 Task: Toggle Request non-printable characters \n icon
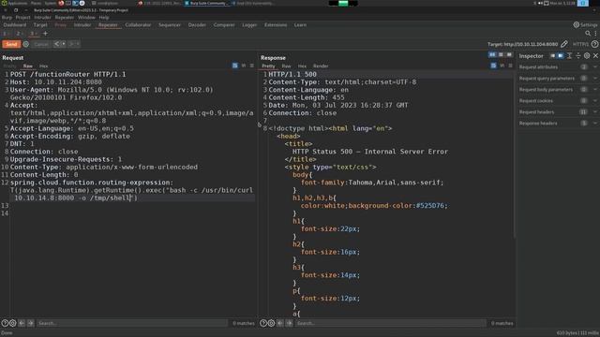(x=244, y=66)
